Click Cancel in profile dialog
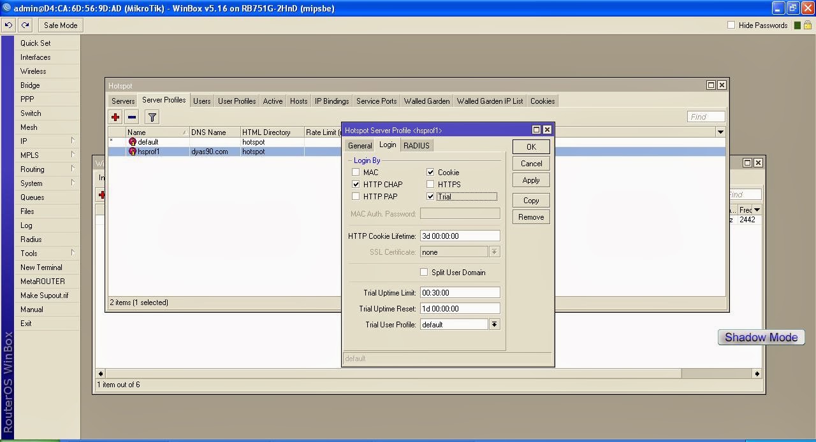This screenshot has height=442, width=816. tap(531, 164)
